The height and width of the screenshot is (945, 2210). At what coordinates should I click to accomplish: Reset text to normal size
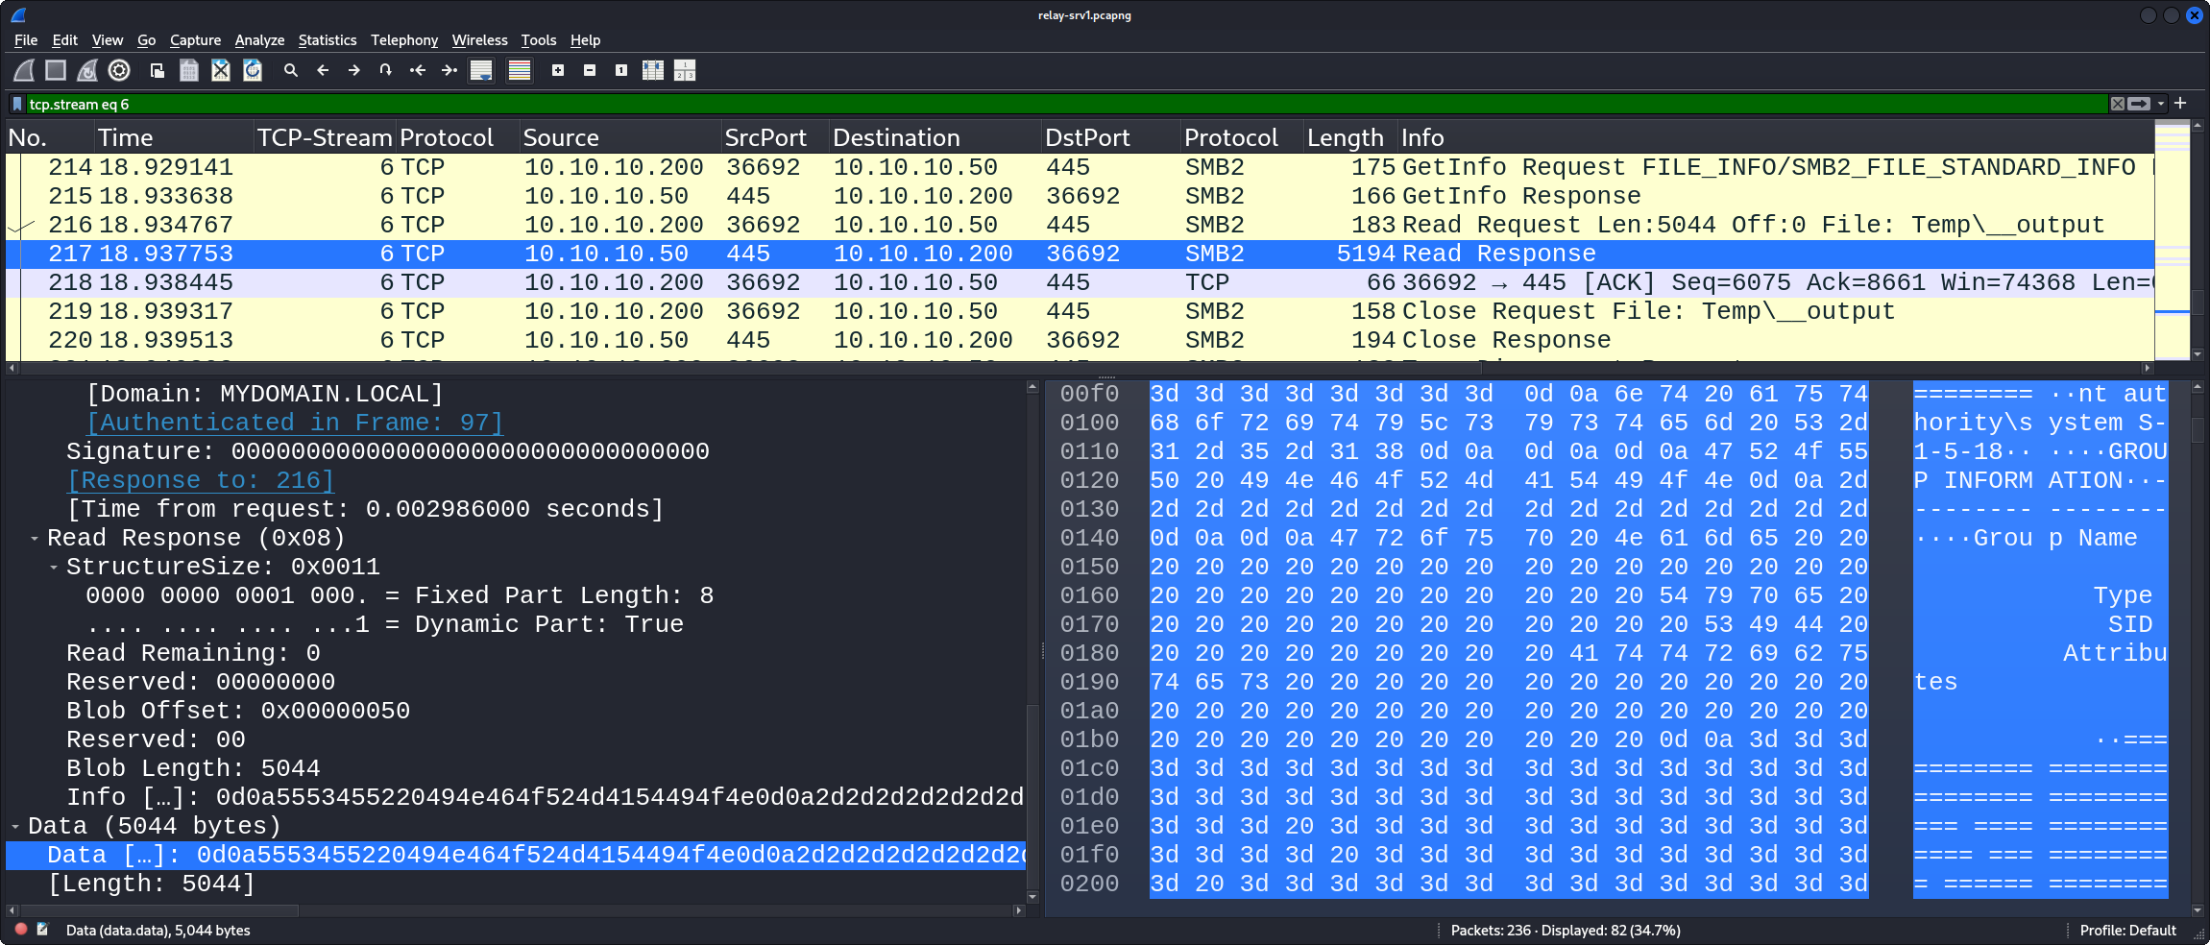tap(621, 70)
